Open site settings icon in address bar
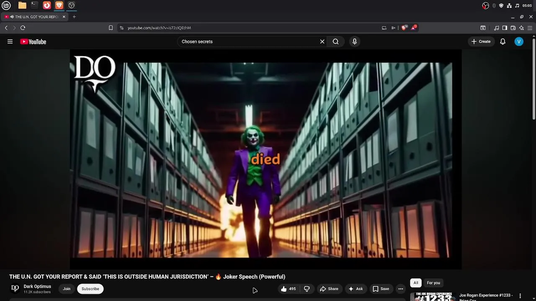This screenshot has height=301, width=536. pos(121,28)
